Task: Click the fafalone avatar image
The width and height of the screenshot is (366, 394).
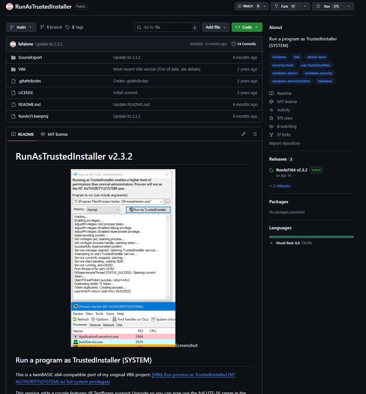Action: point(13,44)
